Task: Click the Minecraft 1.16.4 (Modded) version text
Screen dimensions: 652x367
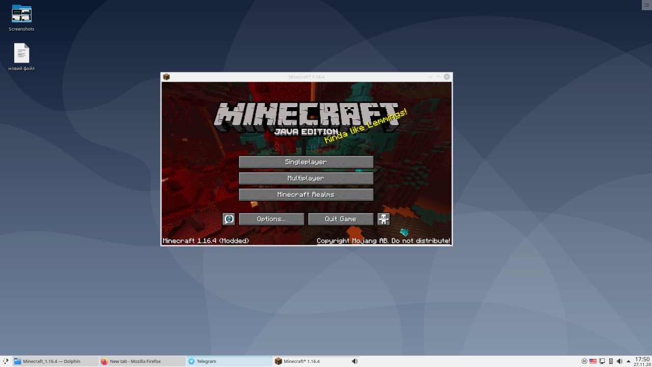Action: pyautogui.click(x=206, y=241)
